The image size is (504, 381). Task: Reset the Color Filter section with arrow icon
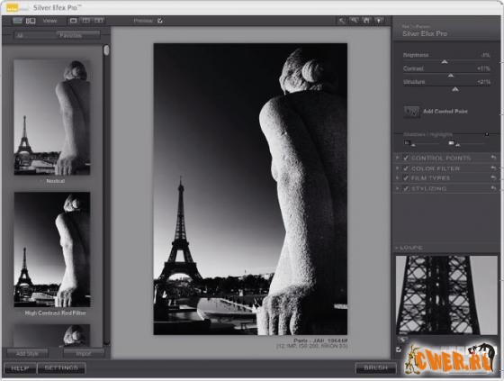tap(493, 168)
